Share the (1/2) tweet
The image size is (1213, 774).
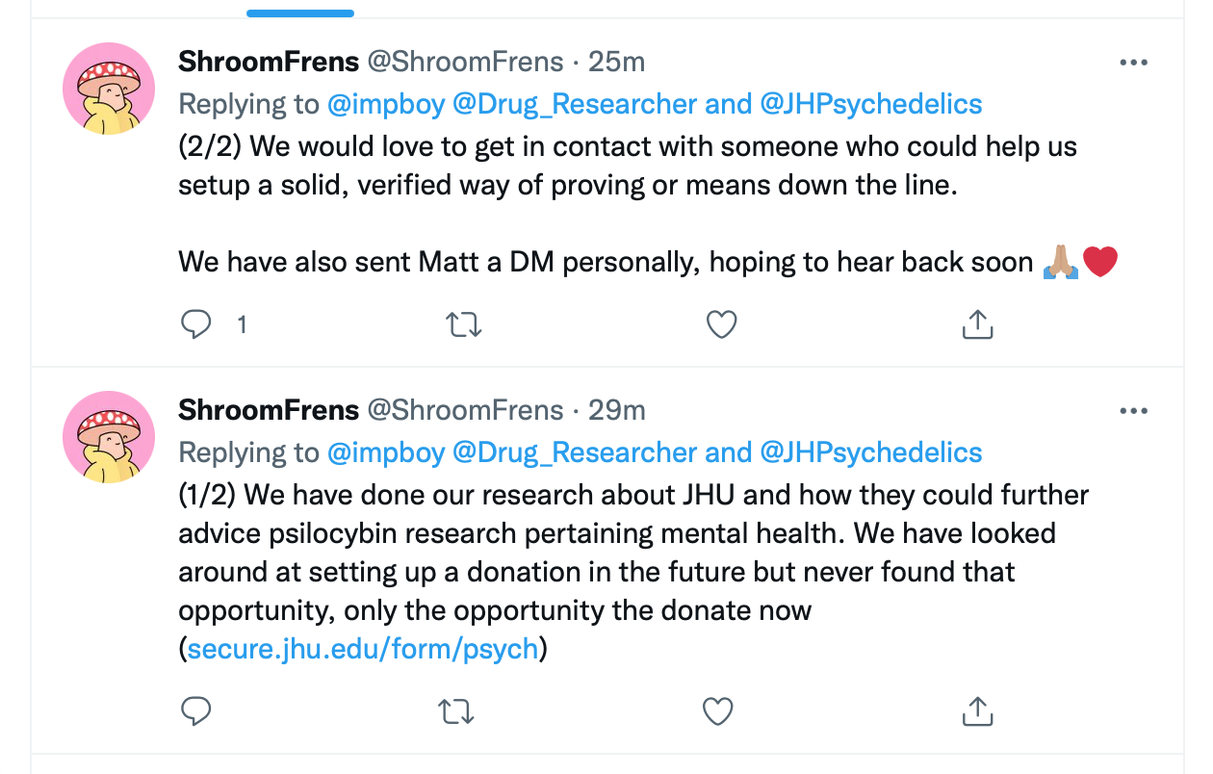(977, 711)
